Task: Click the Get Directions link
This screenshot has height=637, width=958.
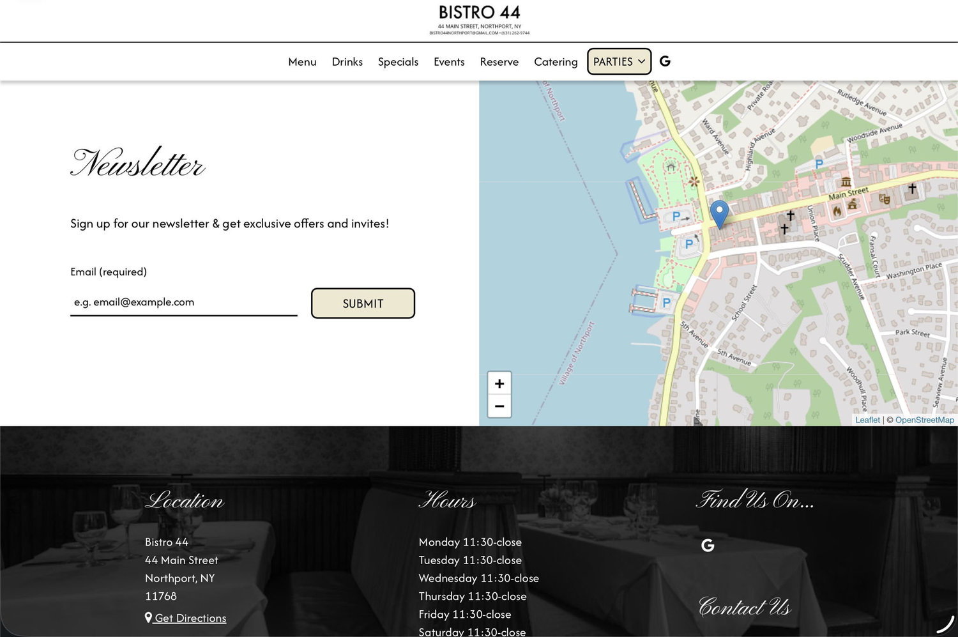Action: [x=186, y=618]
